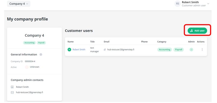The width and height of the screenshot is (217, 103).
Task: Click the admin checkmark badge in Robert Smith row
Action: coord(191,49)
